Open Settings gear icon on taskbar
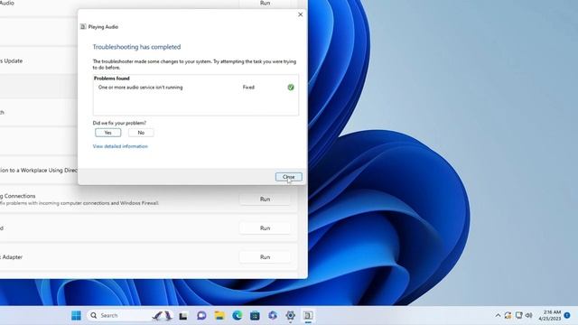 pyautogui.click(x=291, y=315)
